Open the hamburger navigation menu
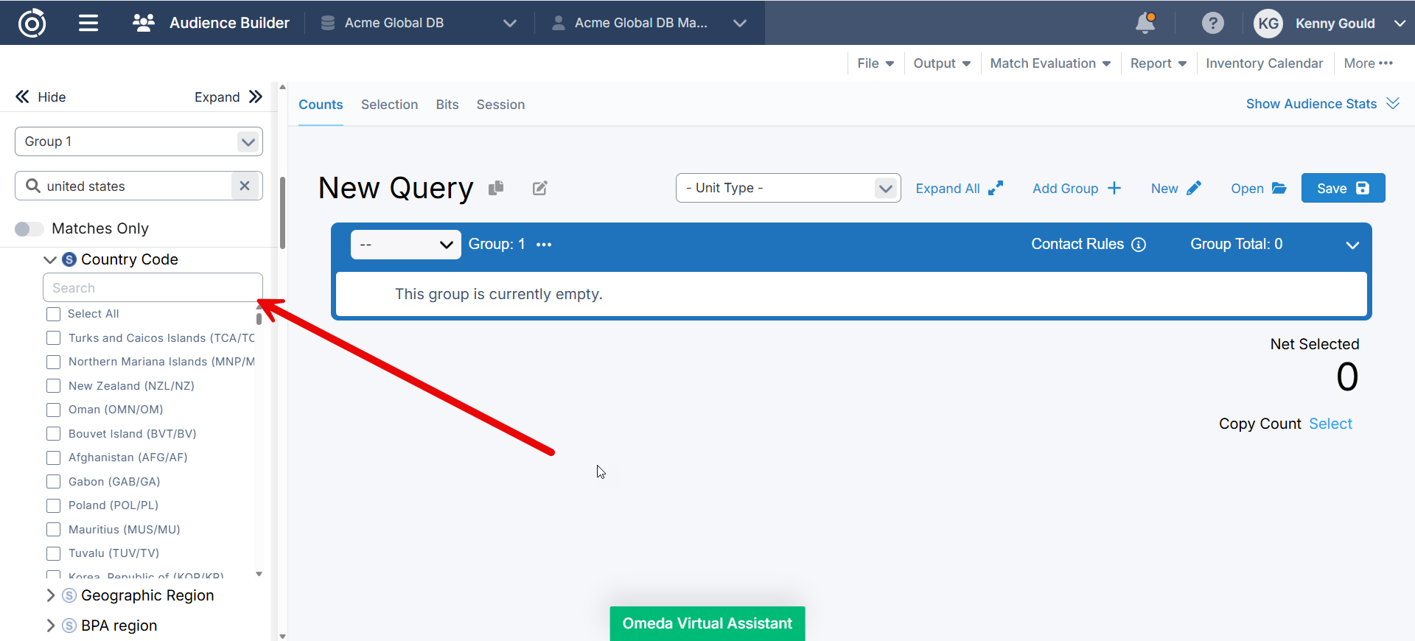Image resolution: width=1415 pixels, height=641 pixels. 88,23
